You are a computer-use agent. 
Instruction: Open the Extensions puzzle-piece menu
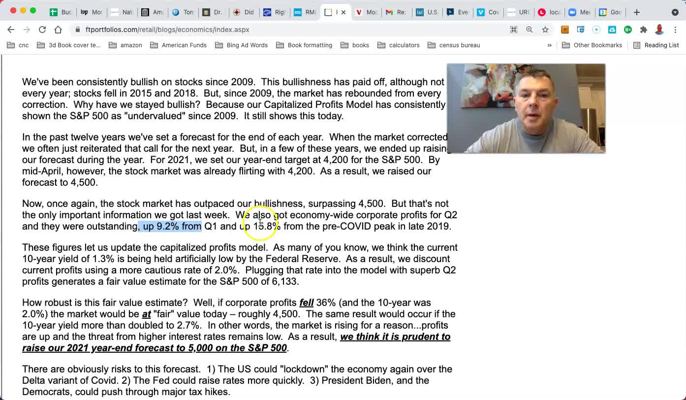[644, 30]
